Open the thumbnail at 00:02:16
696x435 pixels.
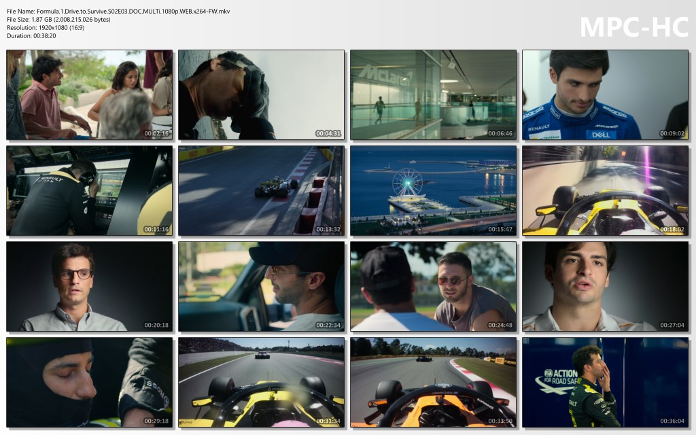(x=89, y=94)
